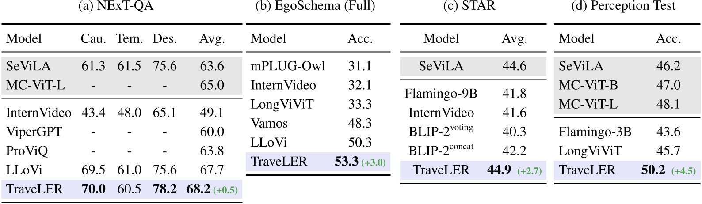The height and width of the screenshot is (204, 702).
Task: Click the green (+2.7) improvement label
Action: tap(529, 171)
